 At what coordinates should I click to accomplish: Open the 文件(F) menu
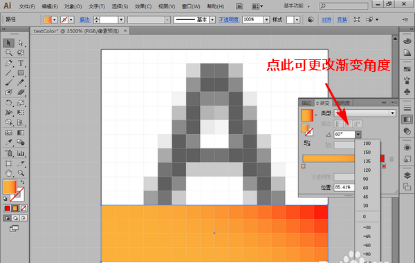click(27, 6)
